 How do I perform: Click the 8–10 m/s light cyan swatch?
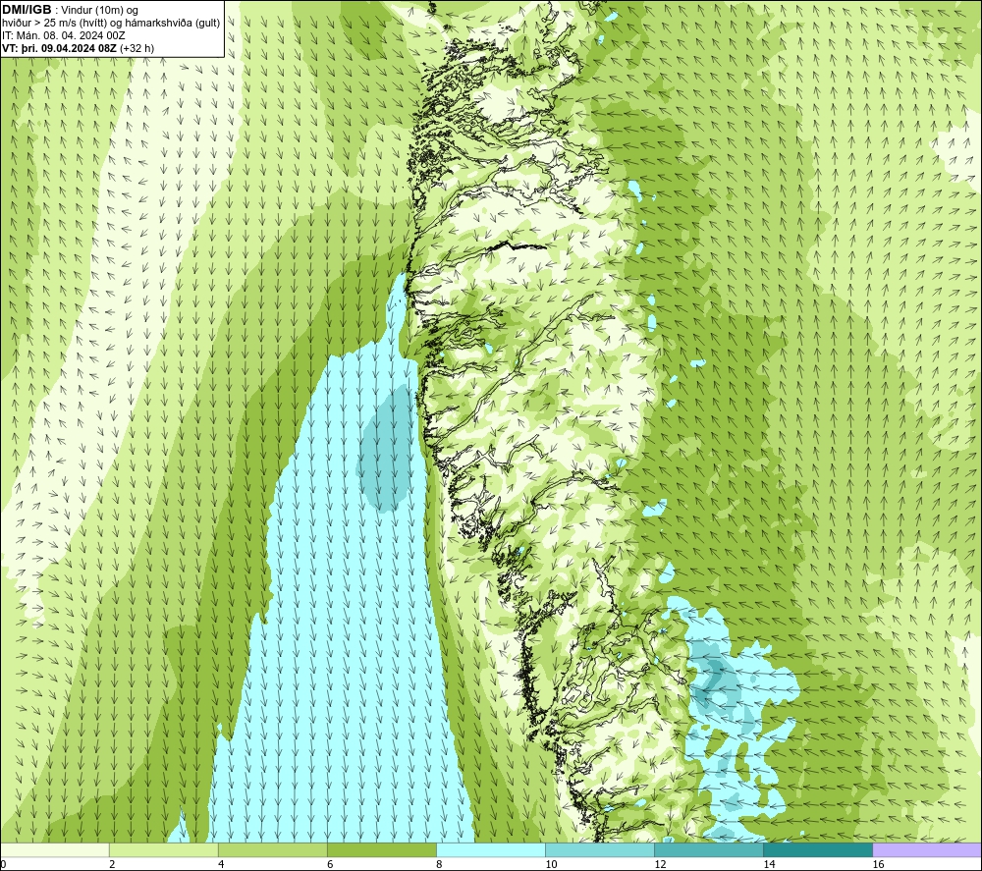click(x=491, y=850)
